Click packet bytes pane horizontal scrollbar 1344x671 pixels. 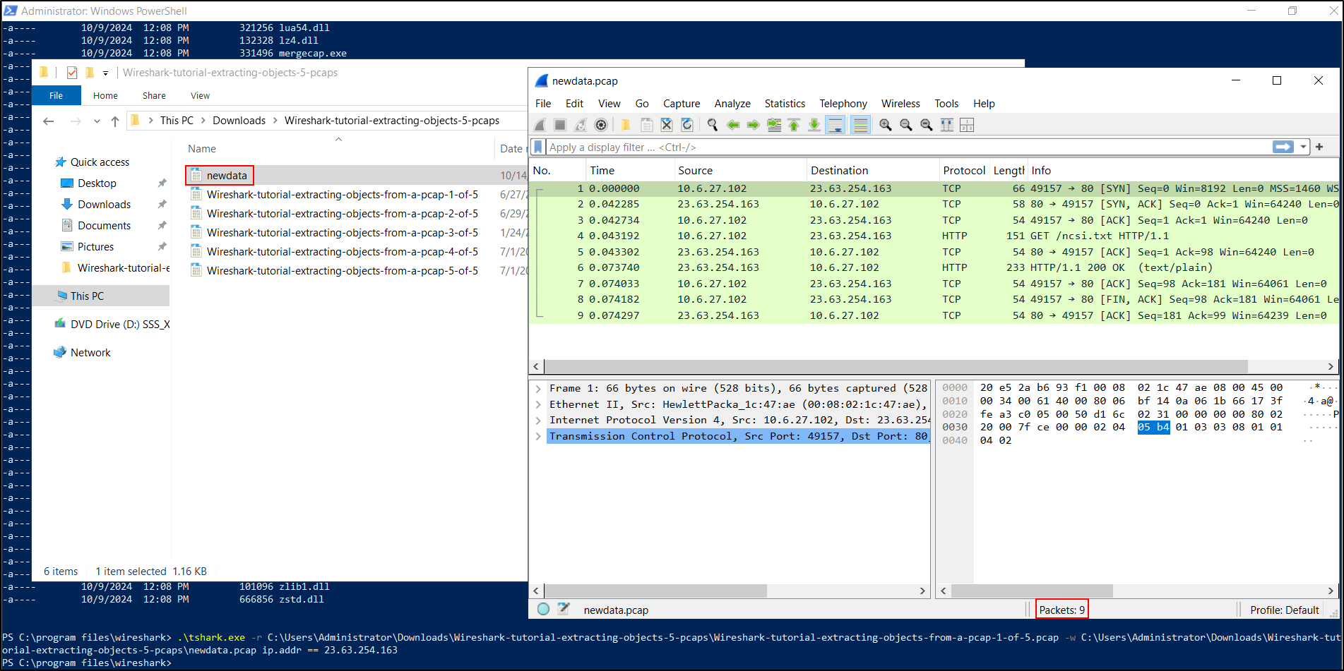coord(1032,591)
